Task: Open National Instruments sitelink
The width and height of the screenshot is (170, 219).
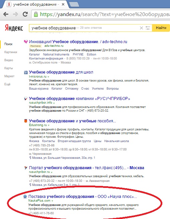Action: pos(56,54)
